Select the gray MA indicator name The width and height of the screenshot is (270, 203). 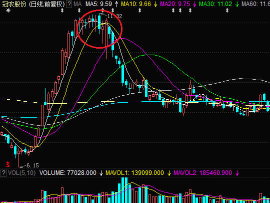coord(77,4)
